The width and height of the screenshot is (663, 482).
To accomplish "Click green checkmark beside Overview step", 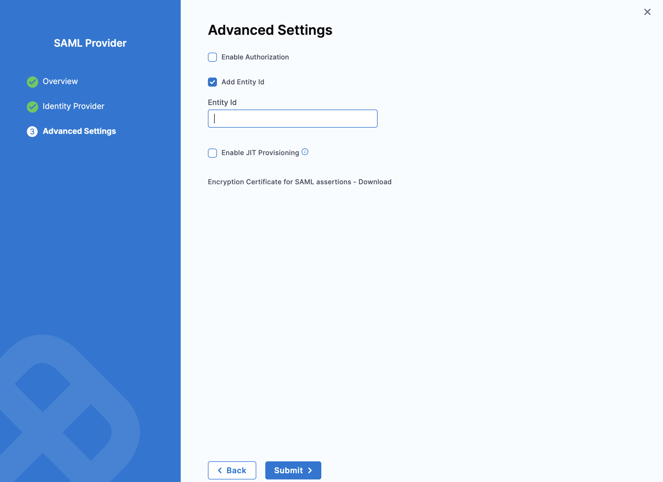I will coord(33,82).
